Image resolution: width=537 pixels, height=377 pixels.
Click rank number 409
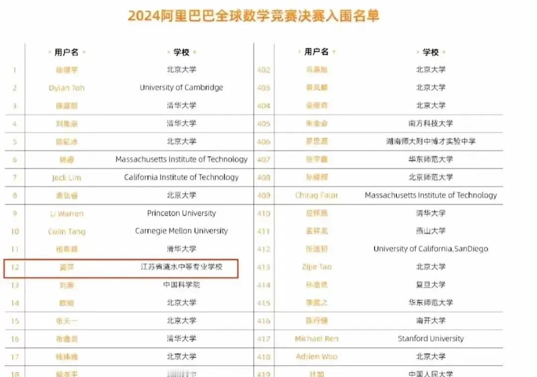click(264, 196)
